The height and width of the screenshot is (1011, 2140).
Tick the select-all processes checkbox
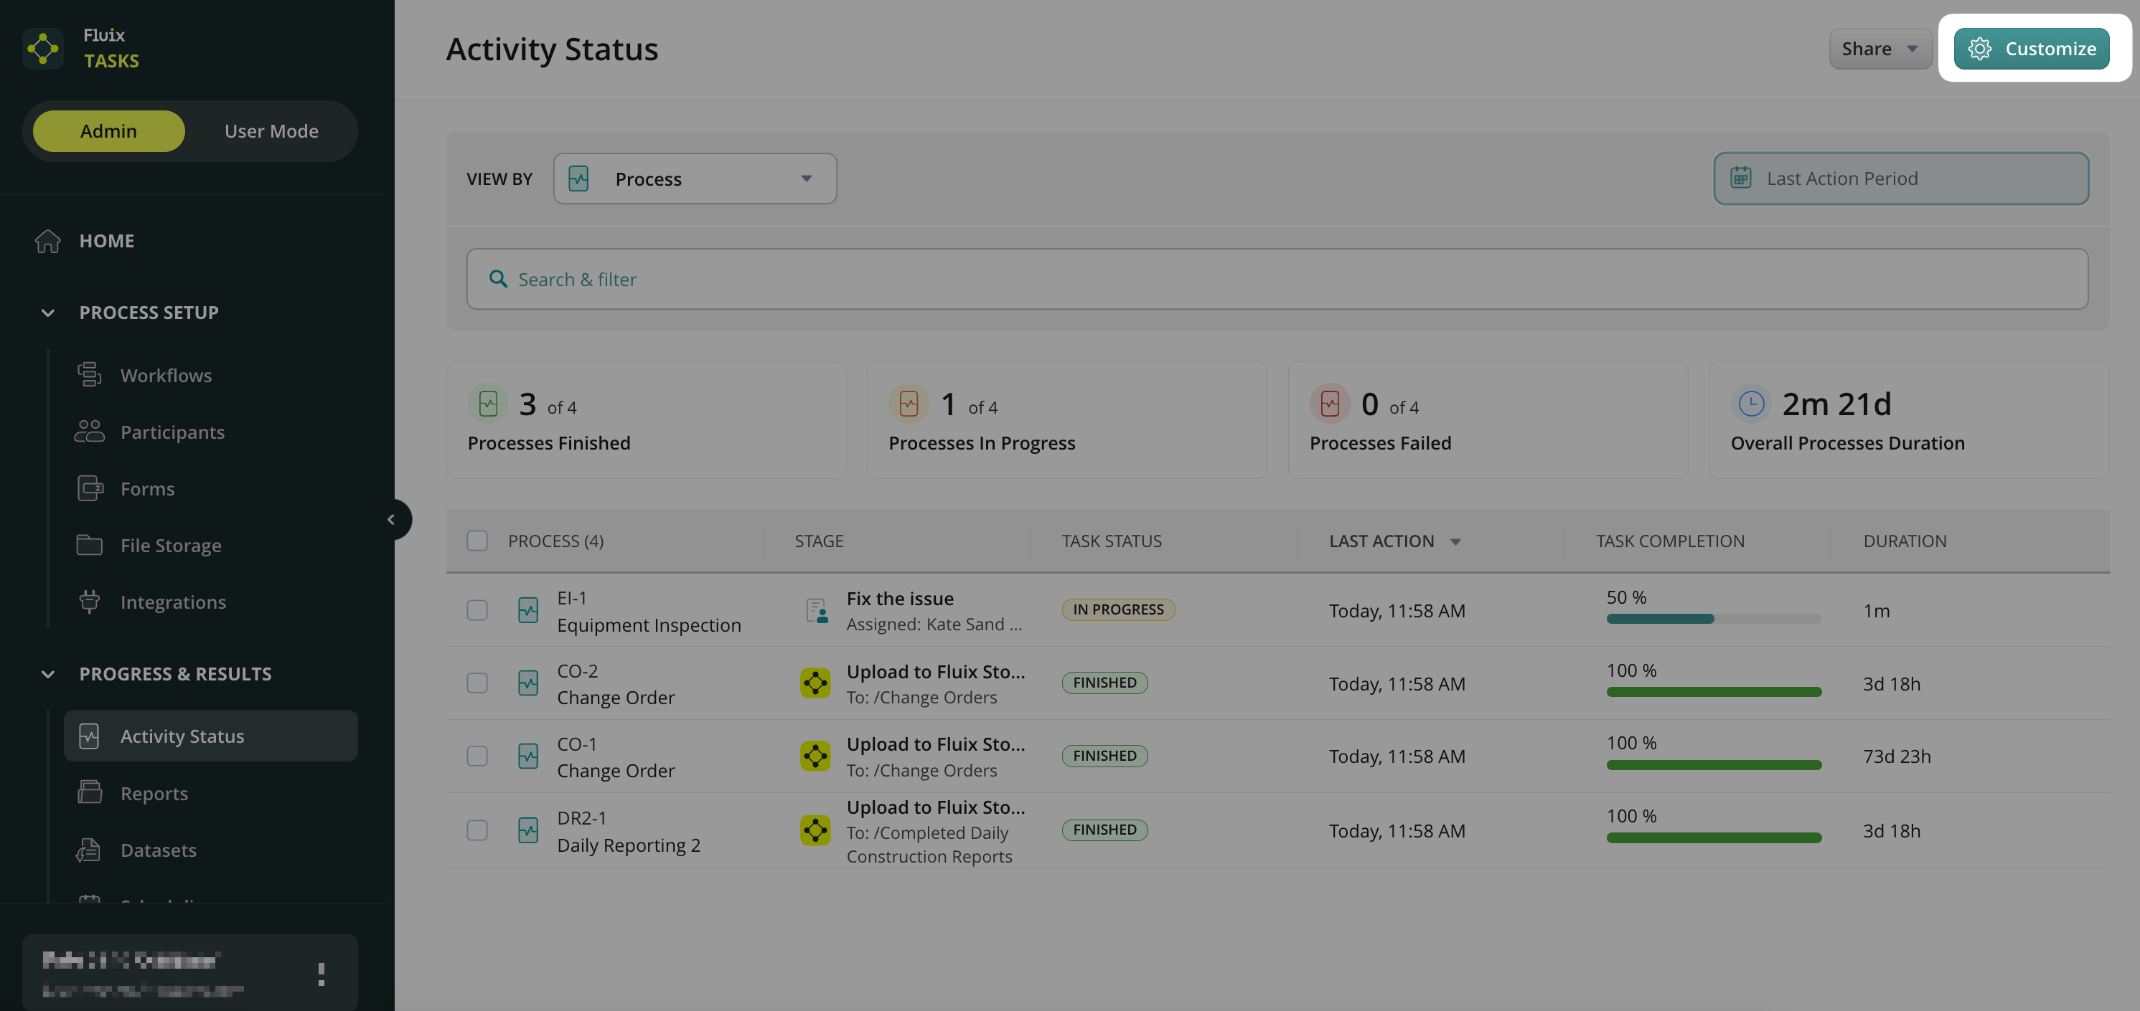tap(477, 541)
